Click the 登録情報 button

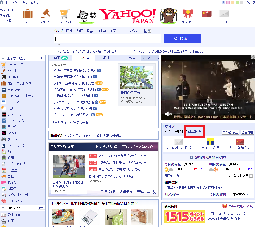coord(247,132)
